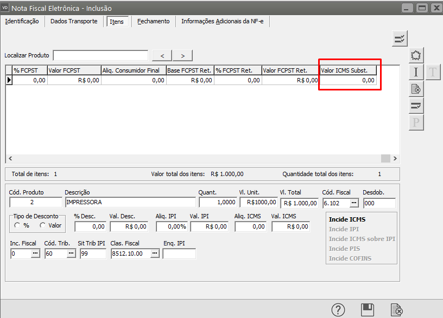
Task: Open the Fechamento tab
Action: pos(153,21)
